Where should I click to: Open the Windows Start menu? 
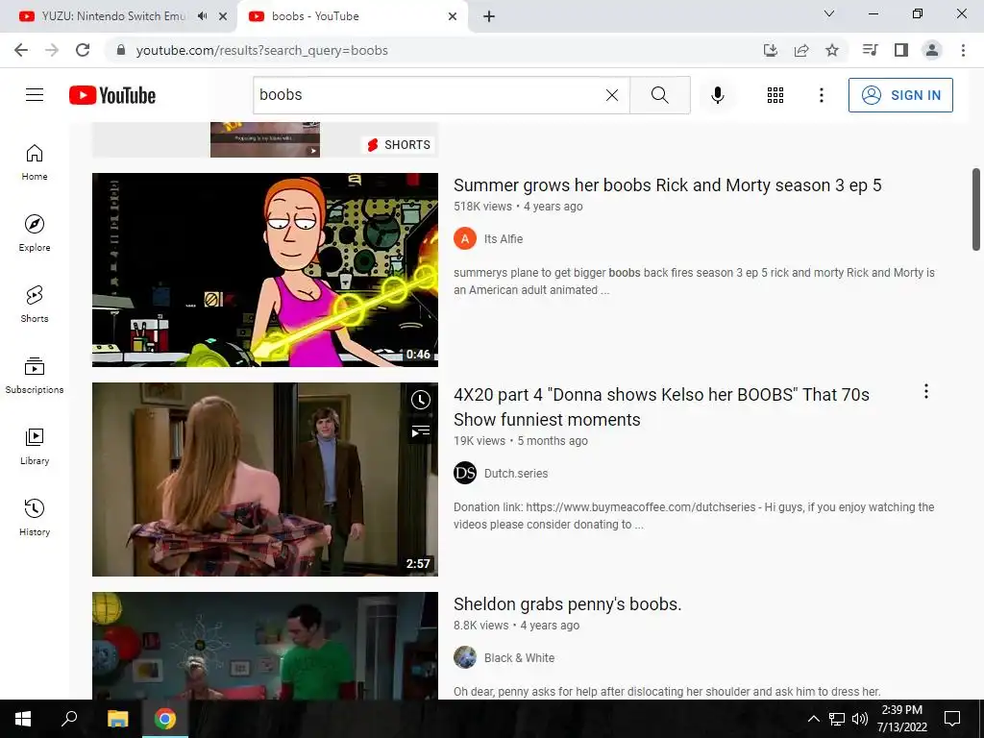click(x=23, y=719)
